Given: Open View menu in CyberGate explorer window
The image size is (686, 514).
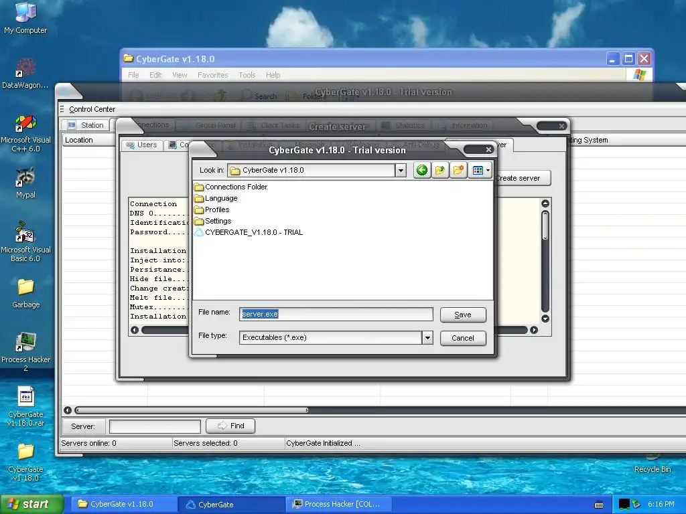Looking at the screenshot, I should point(180,75).
